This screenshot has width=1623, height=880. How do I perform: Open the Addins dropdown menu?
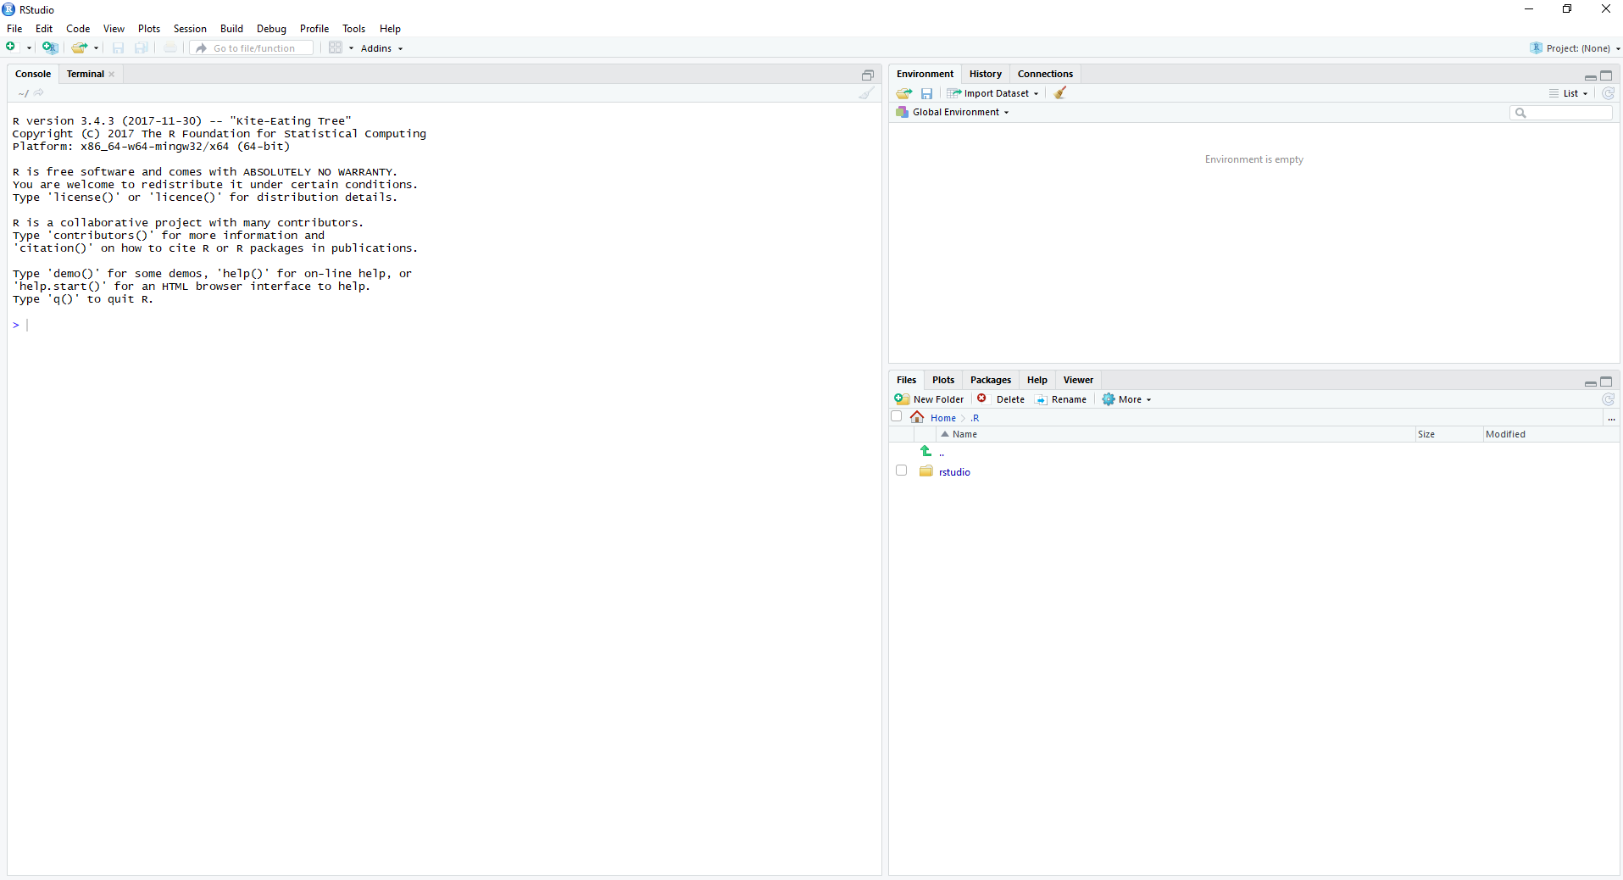pyautogui.click(x=381, y=48)
